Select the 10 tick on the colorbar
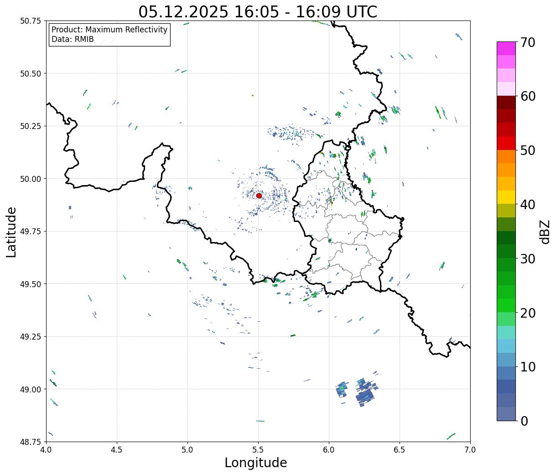The image size is (556, 474). coord(528,367)
